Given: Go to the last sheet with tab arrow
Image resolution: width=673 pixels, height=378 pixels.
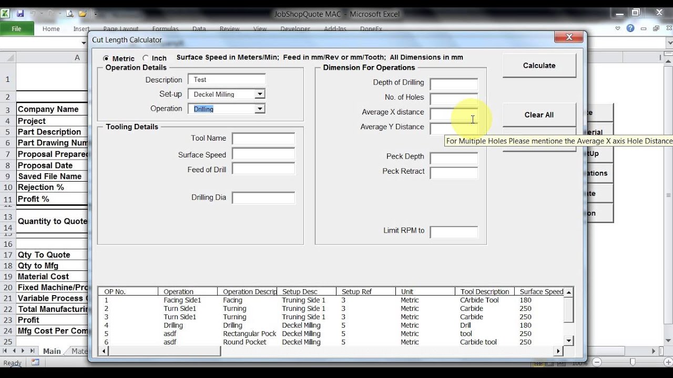Looking at the screenshot, I should [x=32, y=351].
